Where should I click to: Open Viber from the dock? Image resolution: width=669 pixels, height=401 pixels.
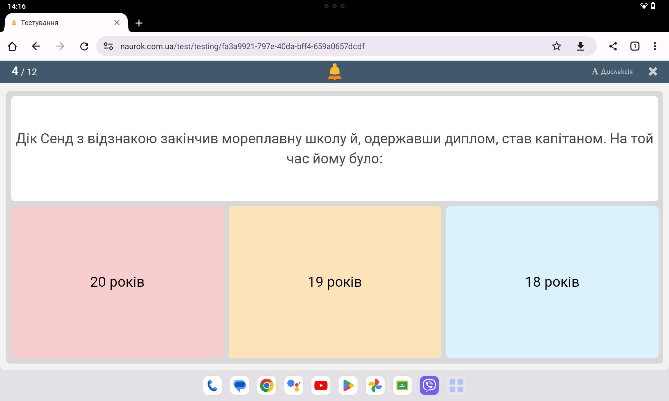coord(429,386)
